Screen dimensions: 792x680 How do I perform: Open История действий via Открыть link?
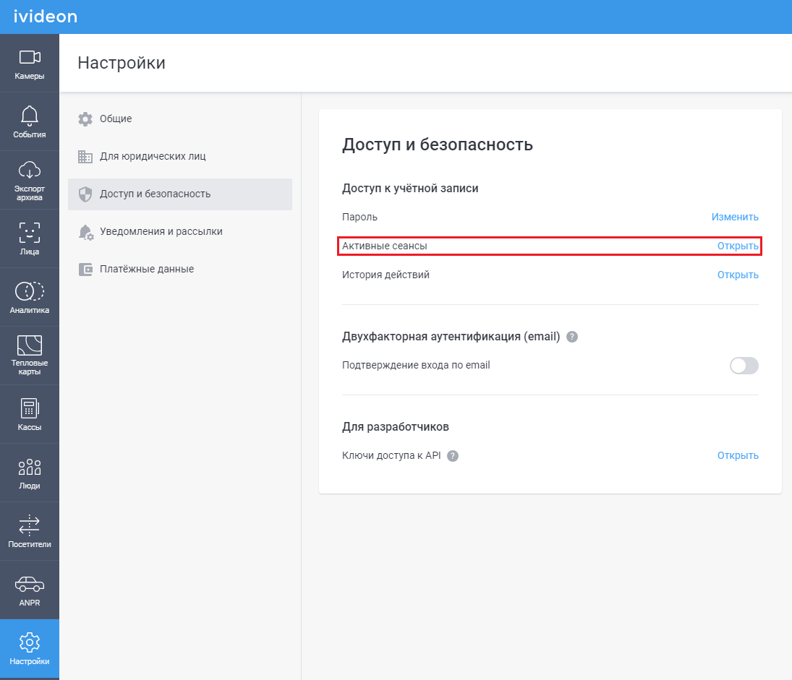point(738,275)
